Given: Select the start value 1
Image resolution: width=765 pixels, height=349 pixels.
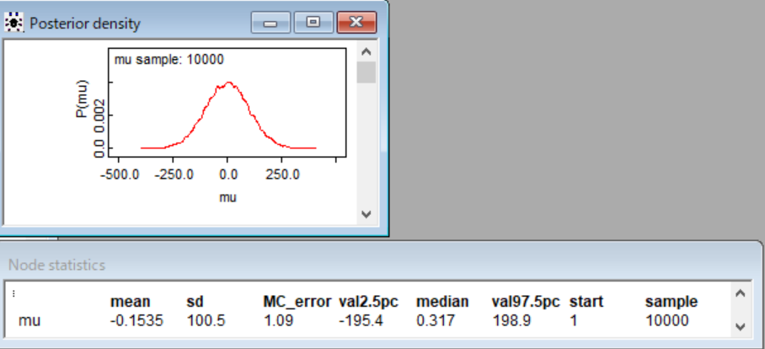Looking at the screenshot, I should click(573, 320).
